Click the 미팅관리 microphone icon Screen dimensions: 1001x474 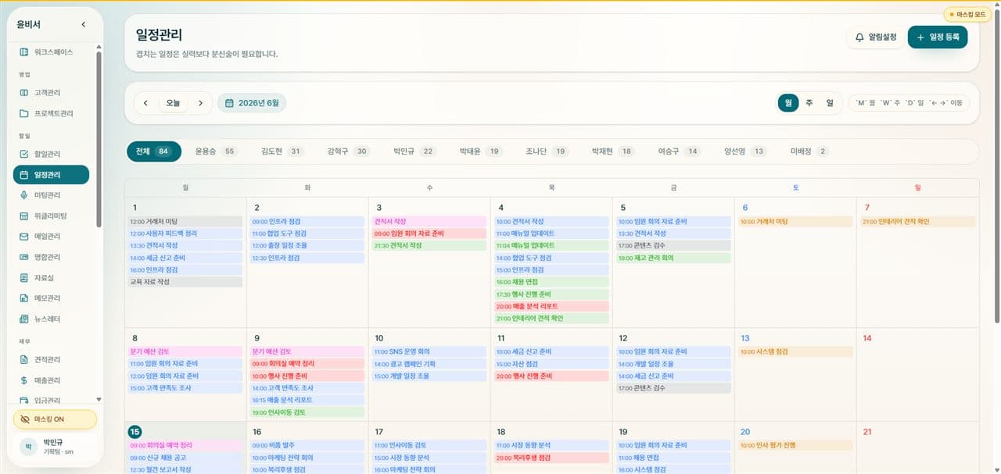(23, 195)
